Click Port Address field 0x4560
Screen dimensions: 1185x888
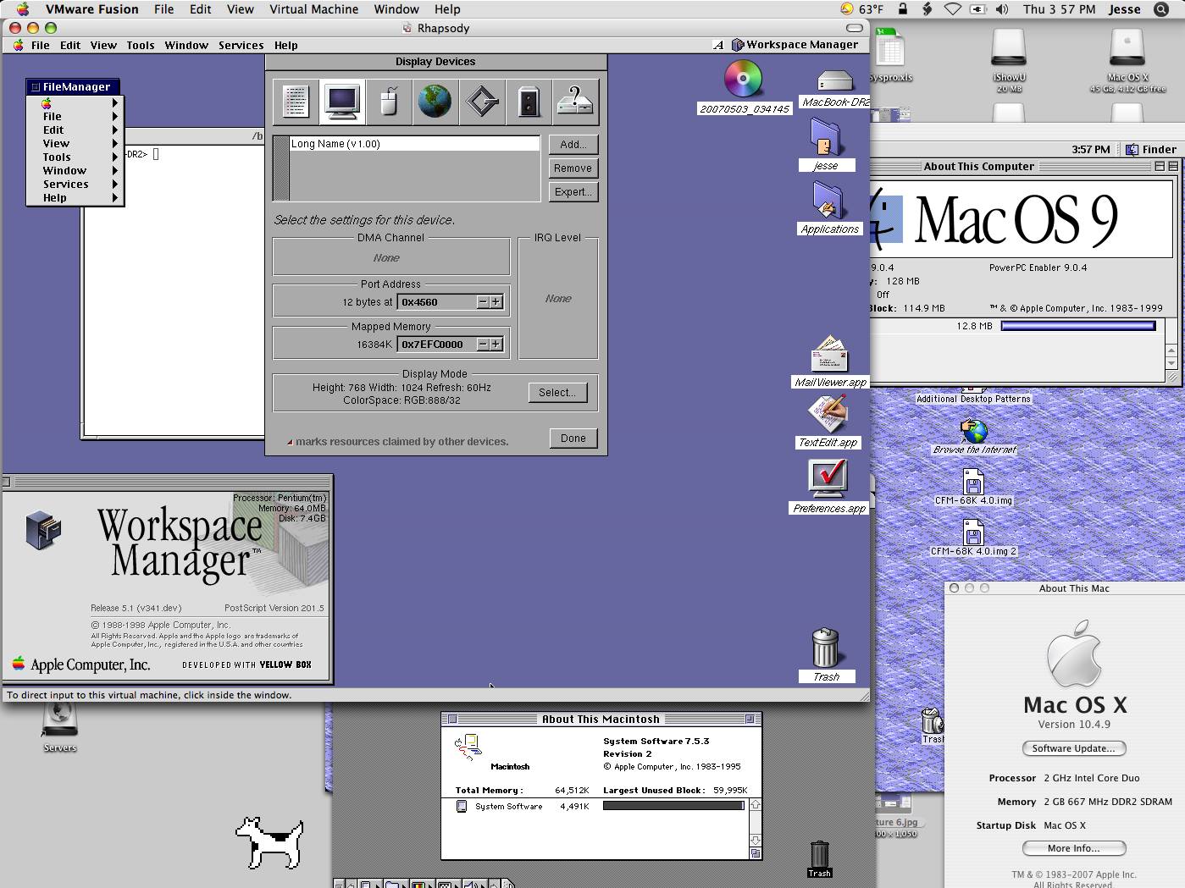click(x=435, y=302)
